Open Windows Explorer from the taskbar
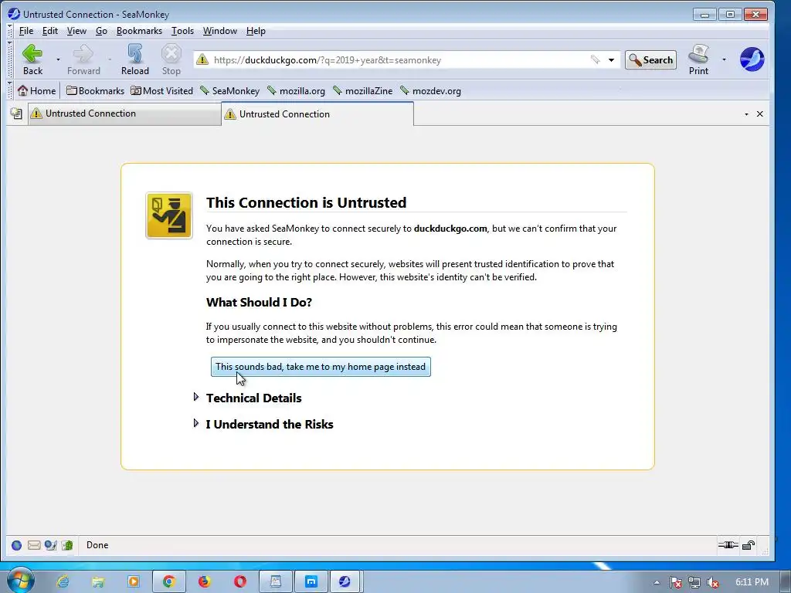Image resolution: width=791 pixels, height=593 pixels. click(98, 581)
